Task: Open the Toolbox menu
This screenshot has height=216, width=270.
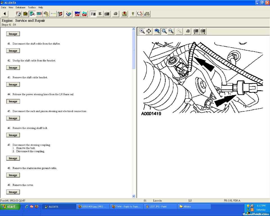Action: [32, 7]
